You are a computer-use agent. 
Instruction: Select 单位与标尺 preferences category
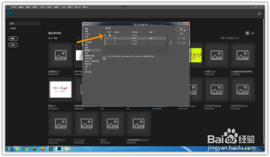(x=89, y=58)
